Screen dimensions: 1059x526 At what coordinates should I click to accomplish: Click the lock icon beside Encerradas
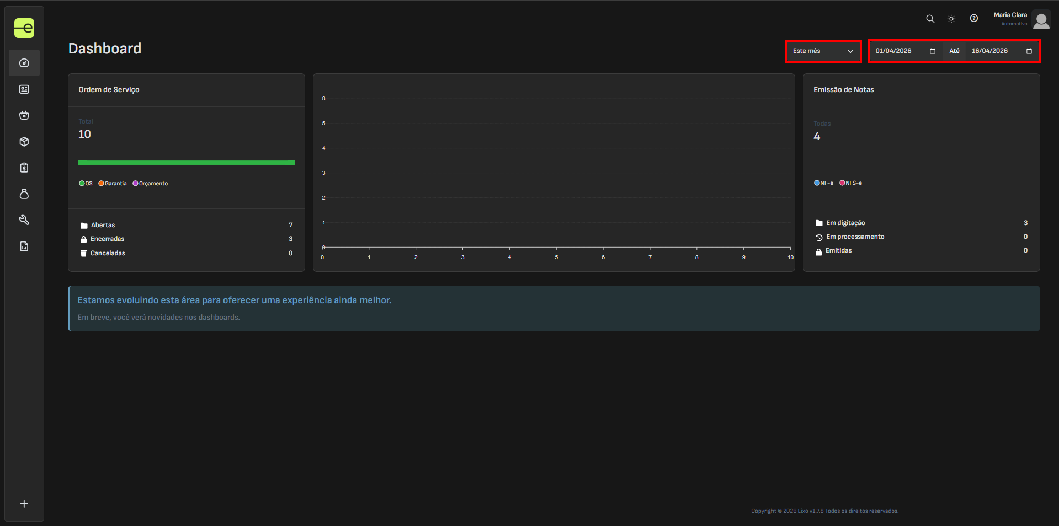[83, 239]
